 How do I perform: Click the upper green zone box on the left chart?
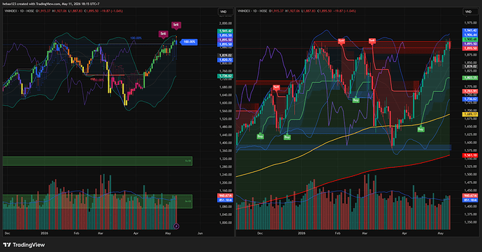pos(97,161)
